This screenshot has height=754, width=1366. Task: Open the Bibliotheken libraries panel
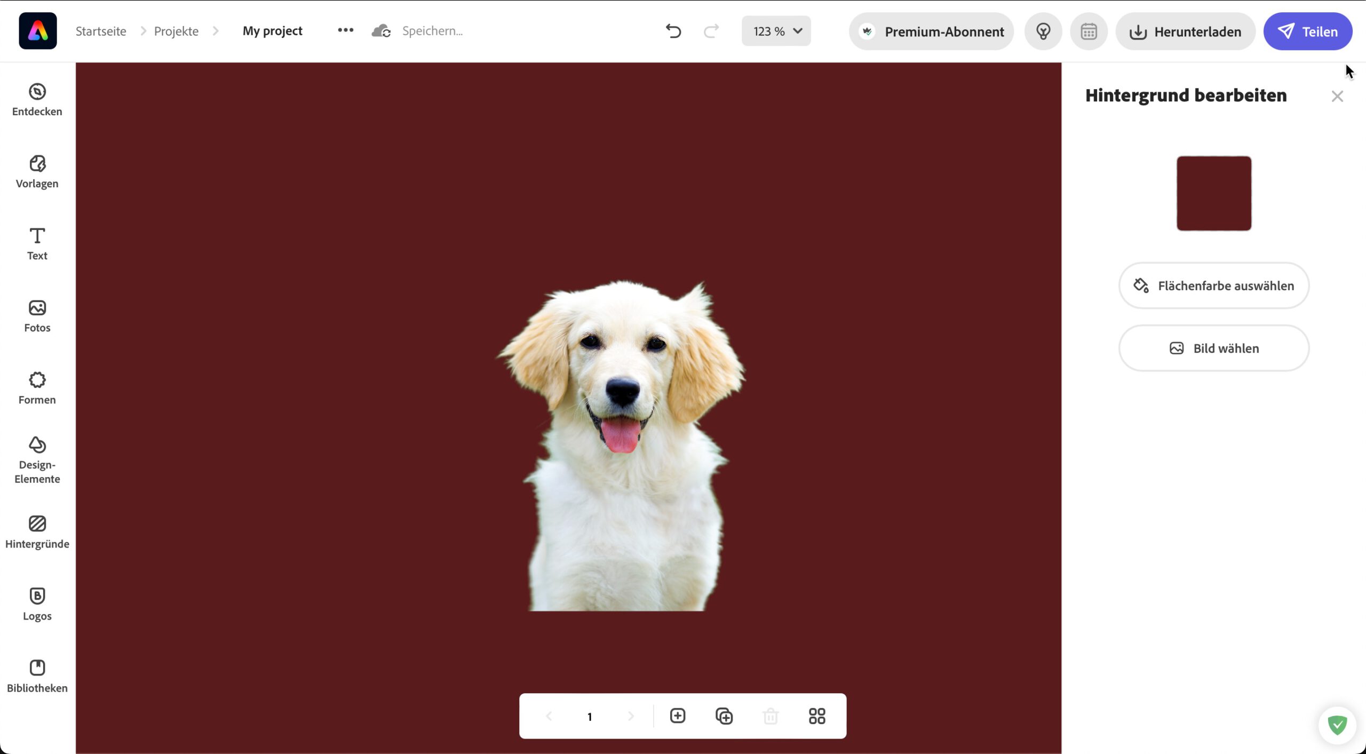pos(37,676)
